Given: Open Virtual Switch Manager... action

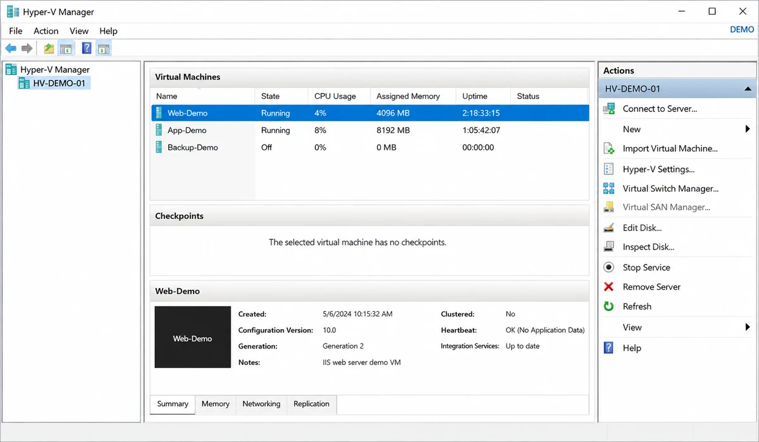Looking at the screenshot, I should (x=670, y=188).
